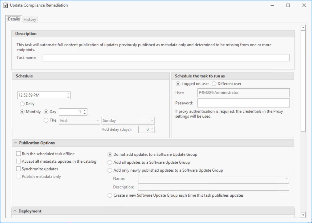Decrease the Day number with down arrow
Viewport: 312px width, 223px height.
[x=84, y=114]
